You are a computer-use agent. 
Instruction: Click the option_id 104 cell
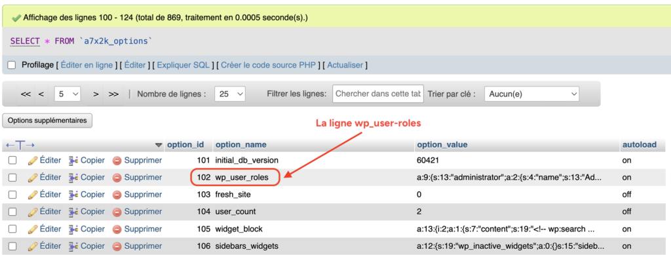pyautogui.click(x=204, y=212)
